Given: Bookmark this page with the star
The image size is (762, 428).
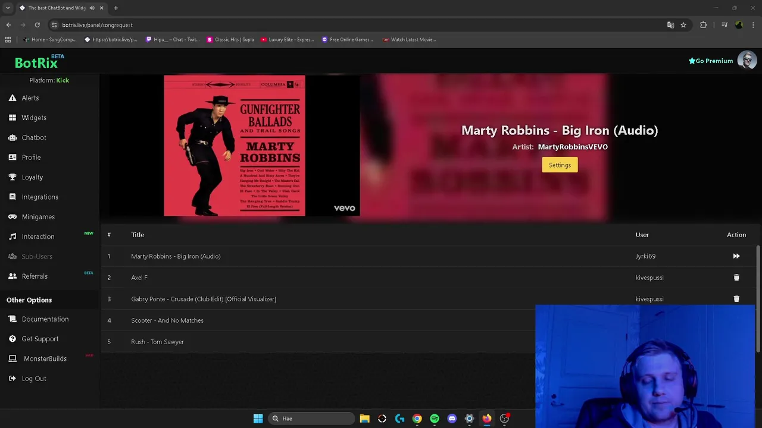Looking at the screenshot, I should (x=683, y=25).
